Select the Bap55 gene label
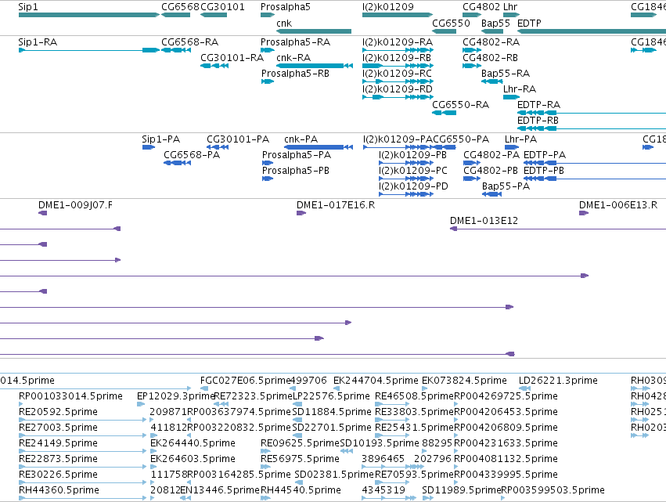Viewport: 666px width, 502px height. 495,23
